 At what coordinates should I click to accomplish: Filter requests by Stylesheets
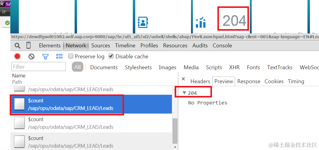pos(138,67)
